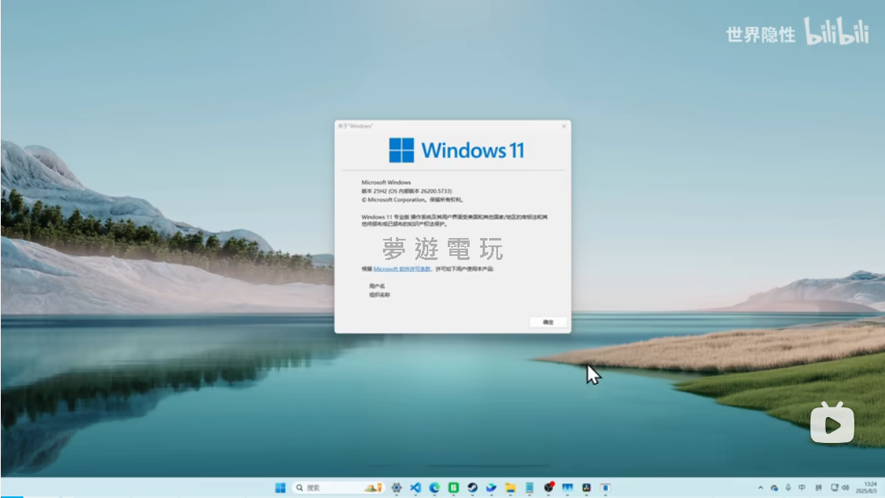
Task: Open quick settings via the volume icon
Action: click(x=845, y=487)
